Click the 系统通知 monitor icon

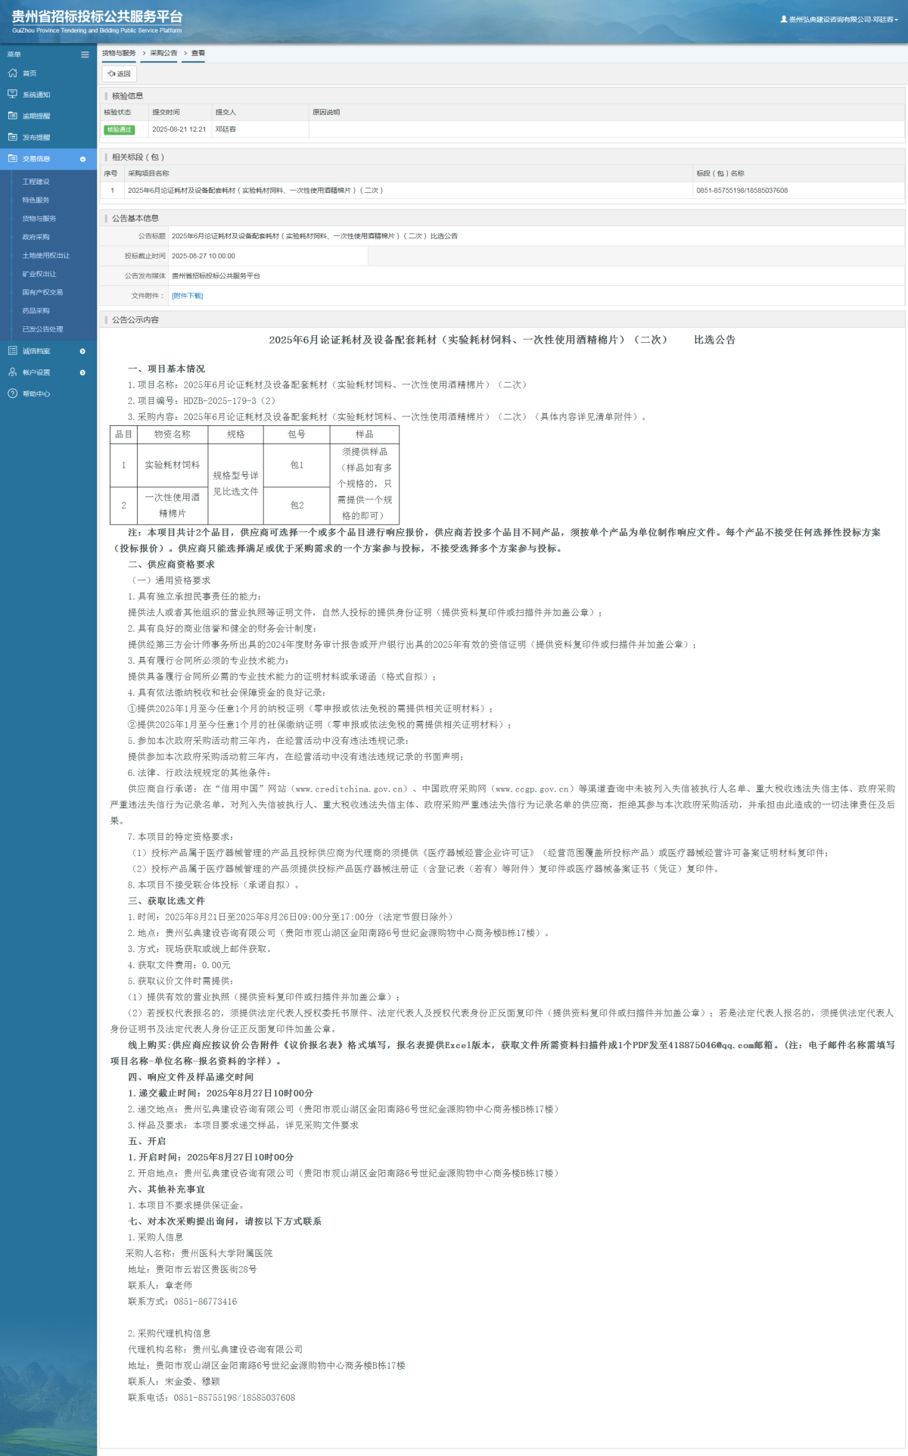[12, 95]
